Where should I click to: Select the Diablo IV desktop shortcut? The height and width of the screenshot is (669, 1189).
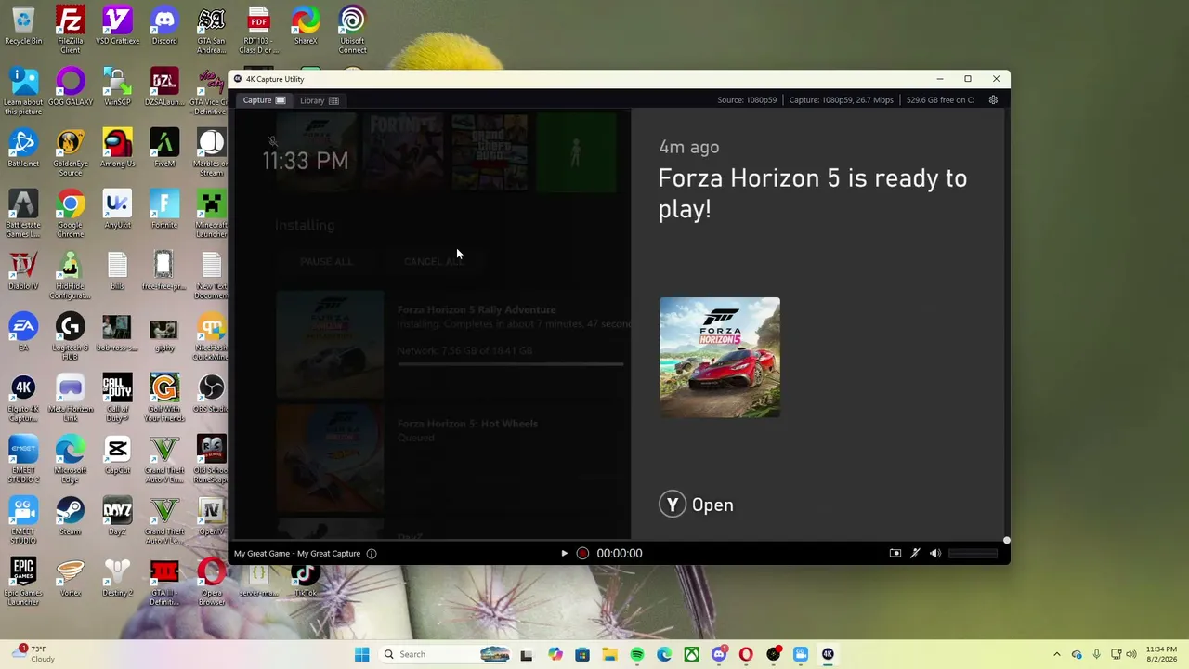coord(23,271)
